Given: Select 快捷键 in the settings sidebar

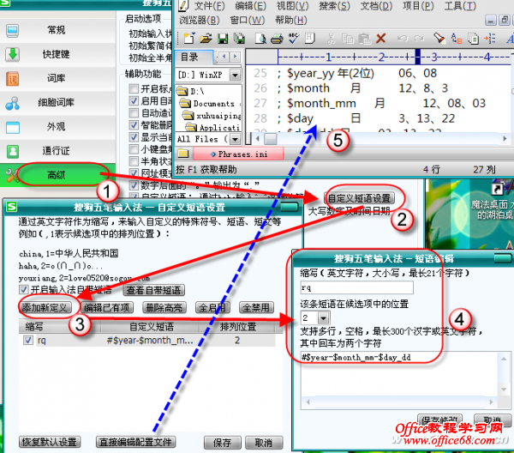Looking at the screenshot, I should click(57, 54).
